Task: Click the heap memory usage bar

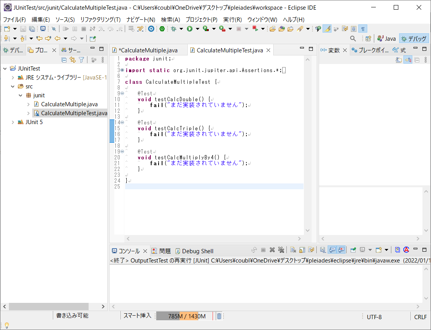Action: pyautogui.click(x=185, y=316)
